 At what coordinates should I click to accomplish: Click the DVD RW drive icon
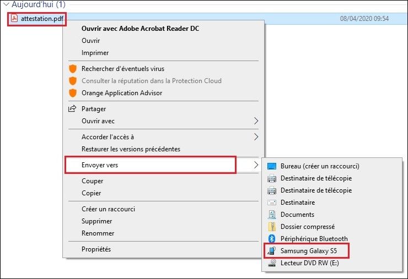271,263
